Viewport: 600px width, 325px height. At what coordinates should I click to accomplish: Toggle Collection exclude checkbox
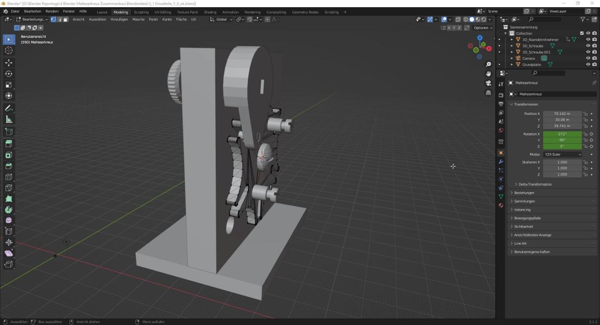pos(582,33)
